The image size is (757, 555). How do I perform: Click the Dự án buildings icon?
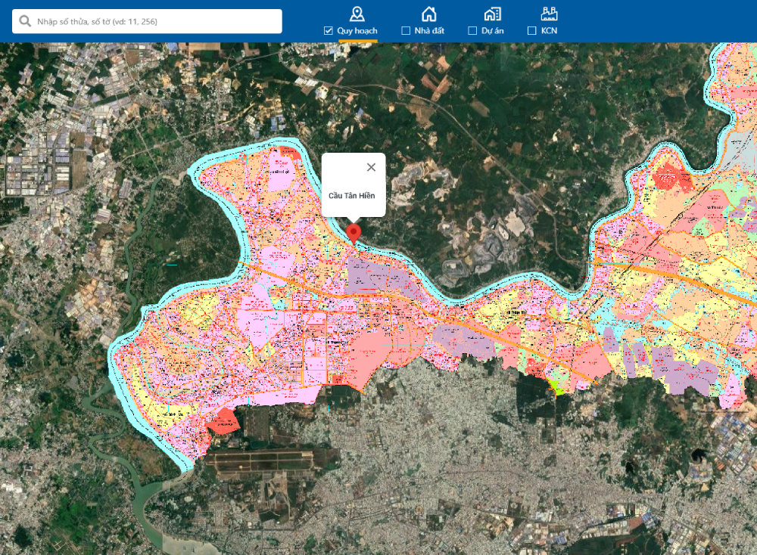coord(492,13)
